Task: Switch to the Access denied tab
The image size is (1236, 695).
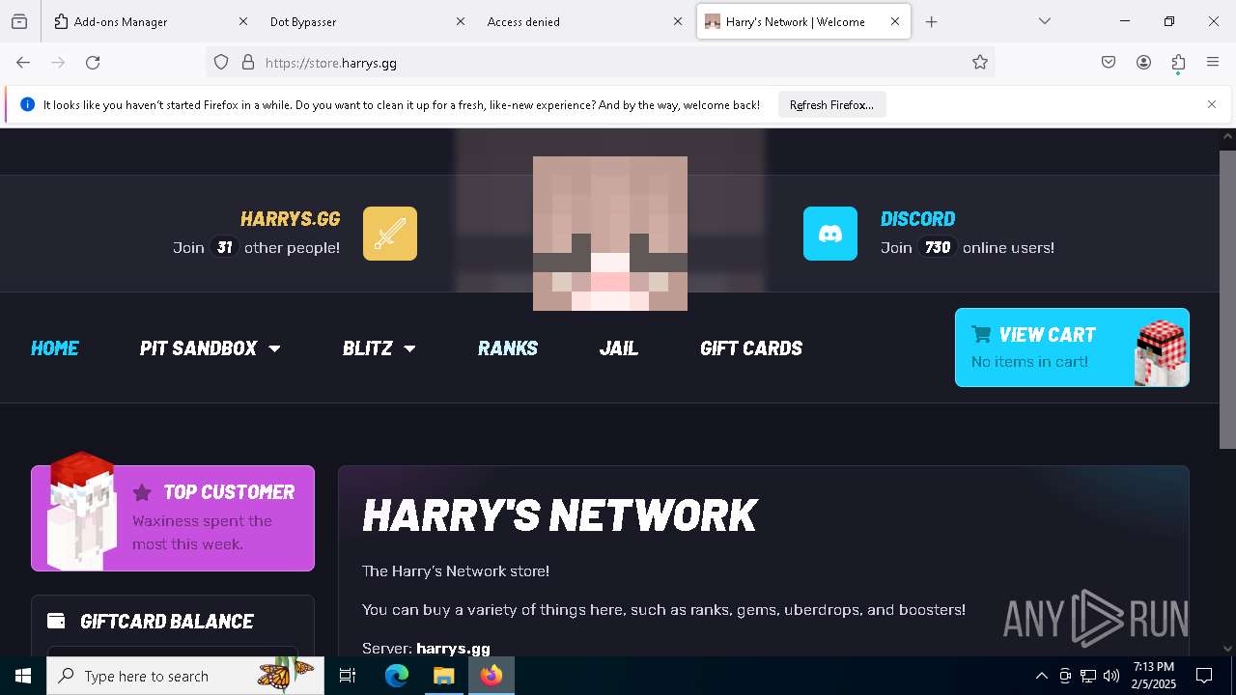Action: [575, 21]
